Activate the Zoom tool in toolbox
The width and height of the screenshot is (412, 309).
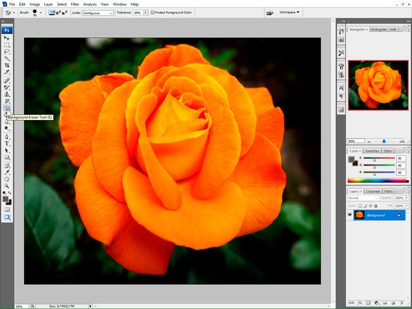tap(7, 185)
